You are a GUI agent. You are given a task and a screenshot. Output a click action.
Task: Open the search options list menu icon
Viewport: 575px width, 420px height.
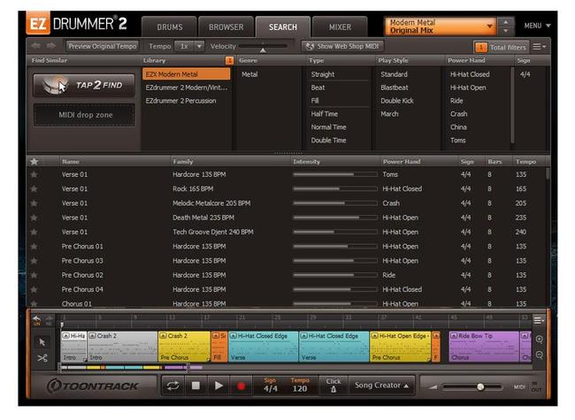click(x=539, y=47)
